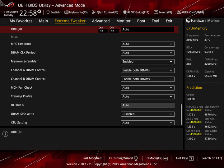
Task: Switch to EzMode(F7)
Action: pos(157,158)
